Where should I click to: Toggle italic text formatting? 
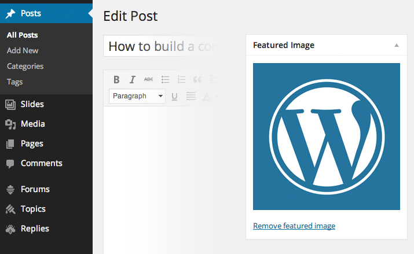click(x=133, y=80)
